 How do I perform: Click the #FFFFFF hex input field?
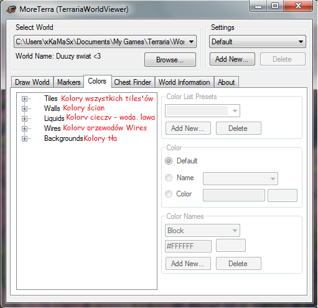(188, 246)
